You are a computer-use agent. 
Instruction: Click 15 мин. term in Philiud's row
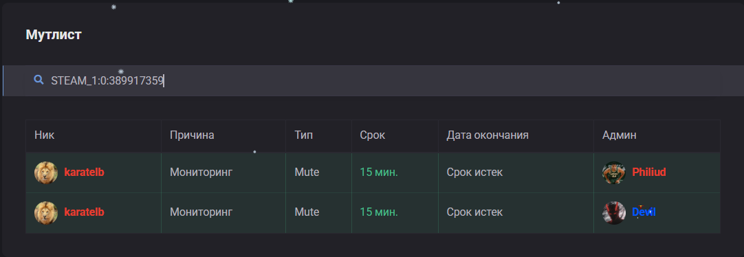(379, 172)
